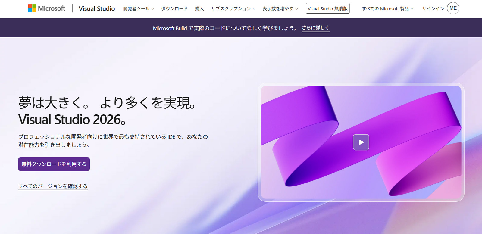
Task: Open the Visual Studio home link
Action: pos(97,9)
